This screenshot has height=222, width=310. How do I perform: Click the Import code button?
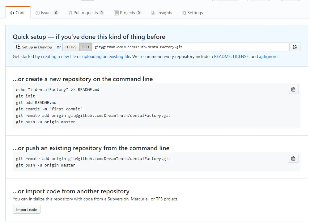click(x=27, y=209)
